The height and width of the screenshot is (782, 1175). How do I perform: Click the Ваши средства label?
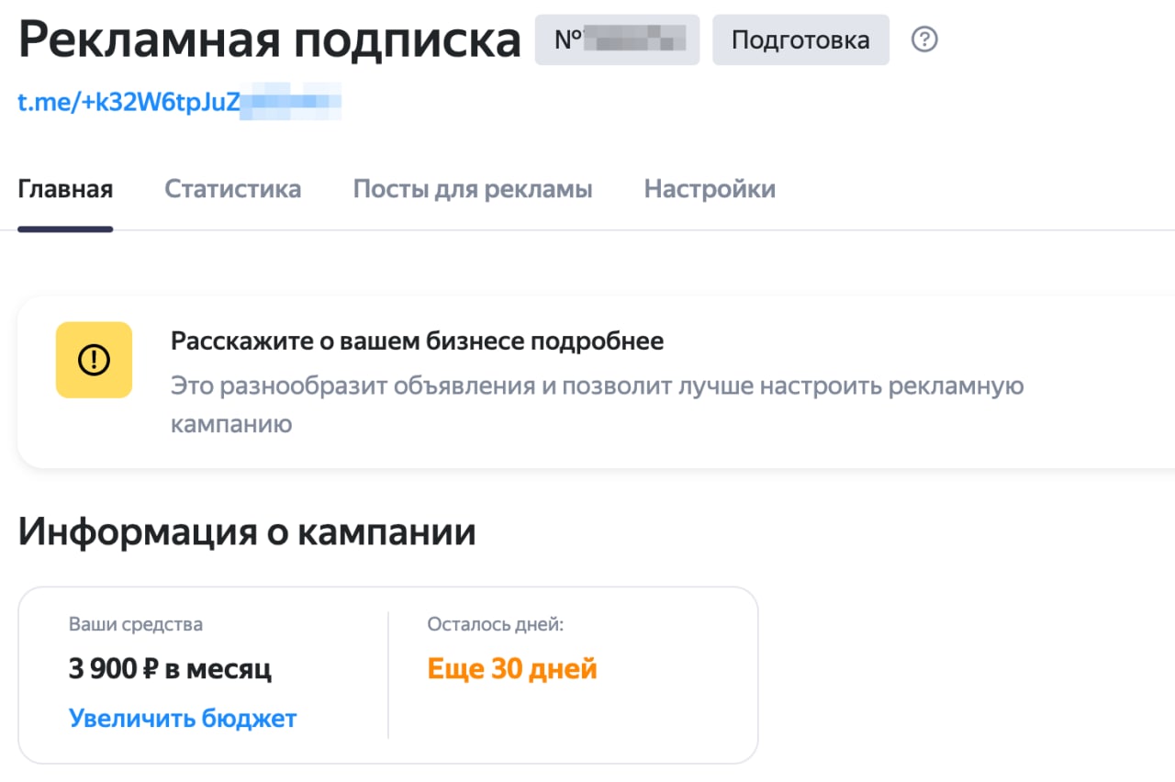tap(136, 624)
